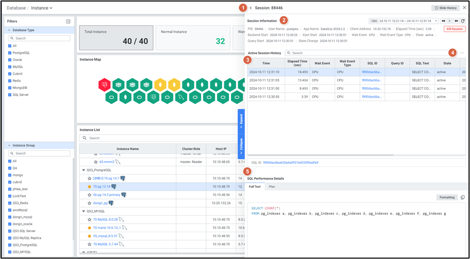Skip the time range forward
The width and height of the screenshot is (470, 259).
tap(457, 21)
